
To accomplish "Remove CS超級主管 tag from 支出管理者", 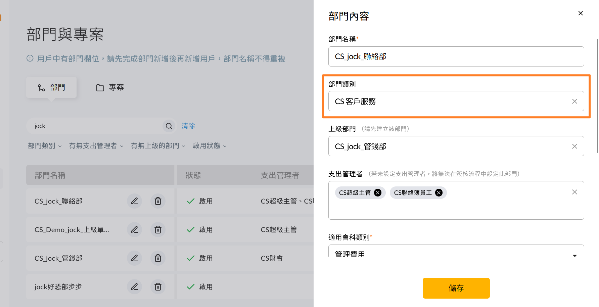I will pyautogui.click(x=378, y=192).
